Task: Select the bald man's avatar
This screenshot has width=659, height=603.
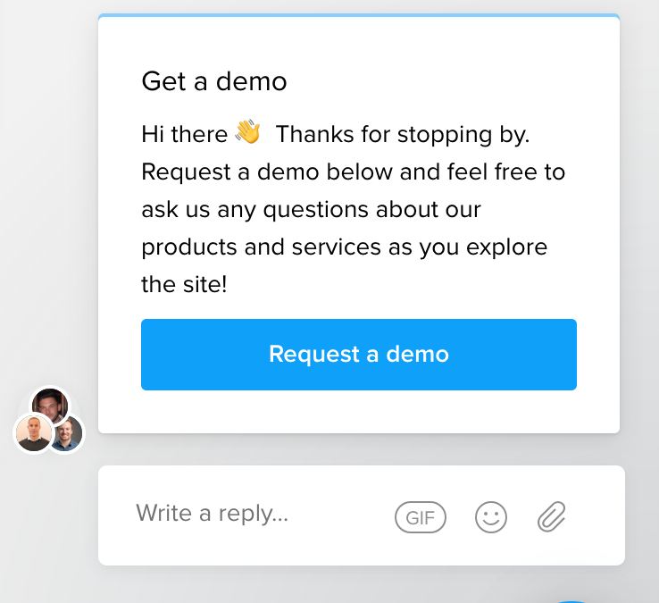Action: tap(33, 433)
